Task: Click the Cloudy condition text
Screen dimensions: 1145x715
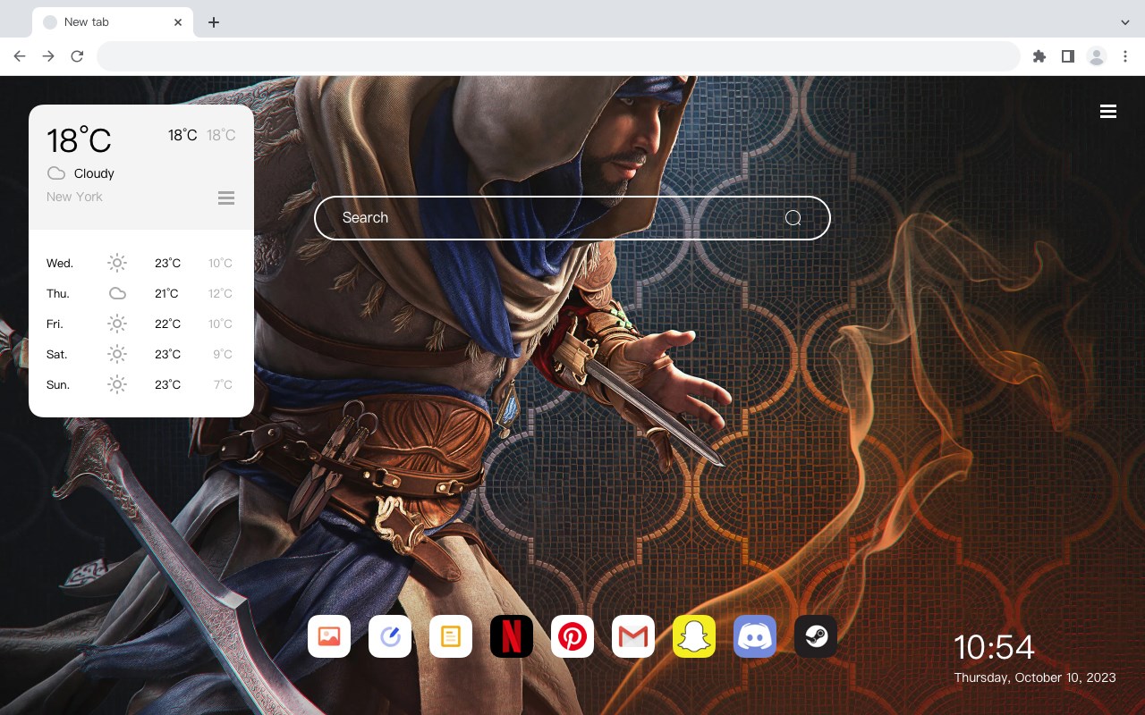Action: 94,173
